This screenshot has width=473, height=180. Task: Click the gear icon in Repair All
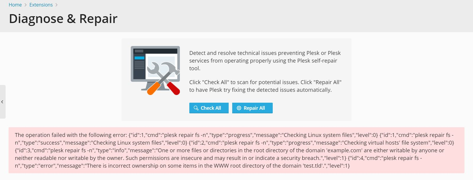click(x=239, y=108)
